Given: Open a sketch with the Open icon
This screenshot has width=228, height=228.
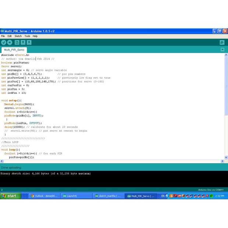Looking at the screenshot, I should coord(23,42).
